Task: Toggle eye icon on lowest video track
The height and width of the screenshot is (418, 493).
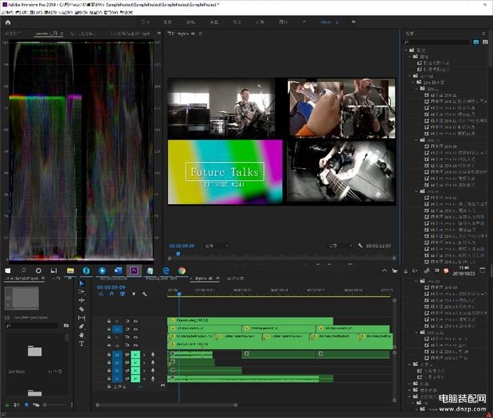Action: click(x=136, y=345)
